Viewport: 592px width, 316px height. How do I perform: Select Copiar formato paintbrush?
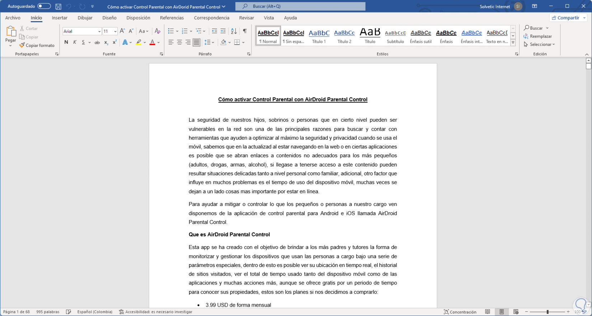pyautogui.click(x=37, y=45)
